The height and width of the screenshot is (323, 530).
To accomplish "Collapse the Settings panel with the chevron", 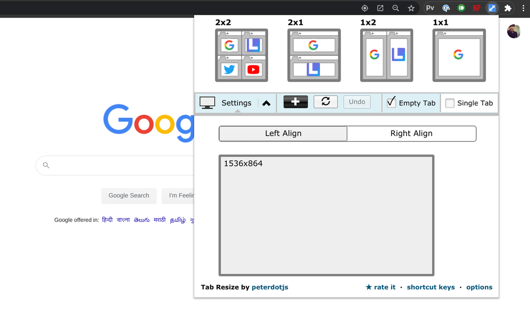I will tap(266, 102).
